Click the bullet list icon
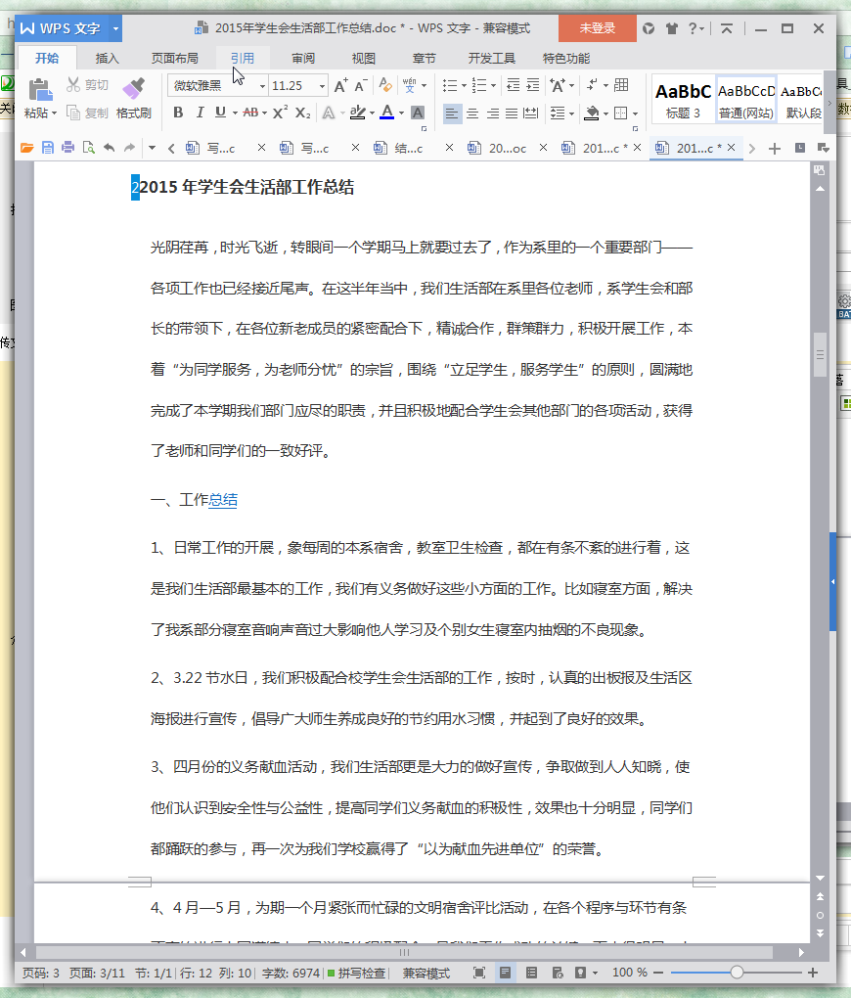The image size is (851, 998). click(450, 85)
